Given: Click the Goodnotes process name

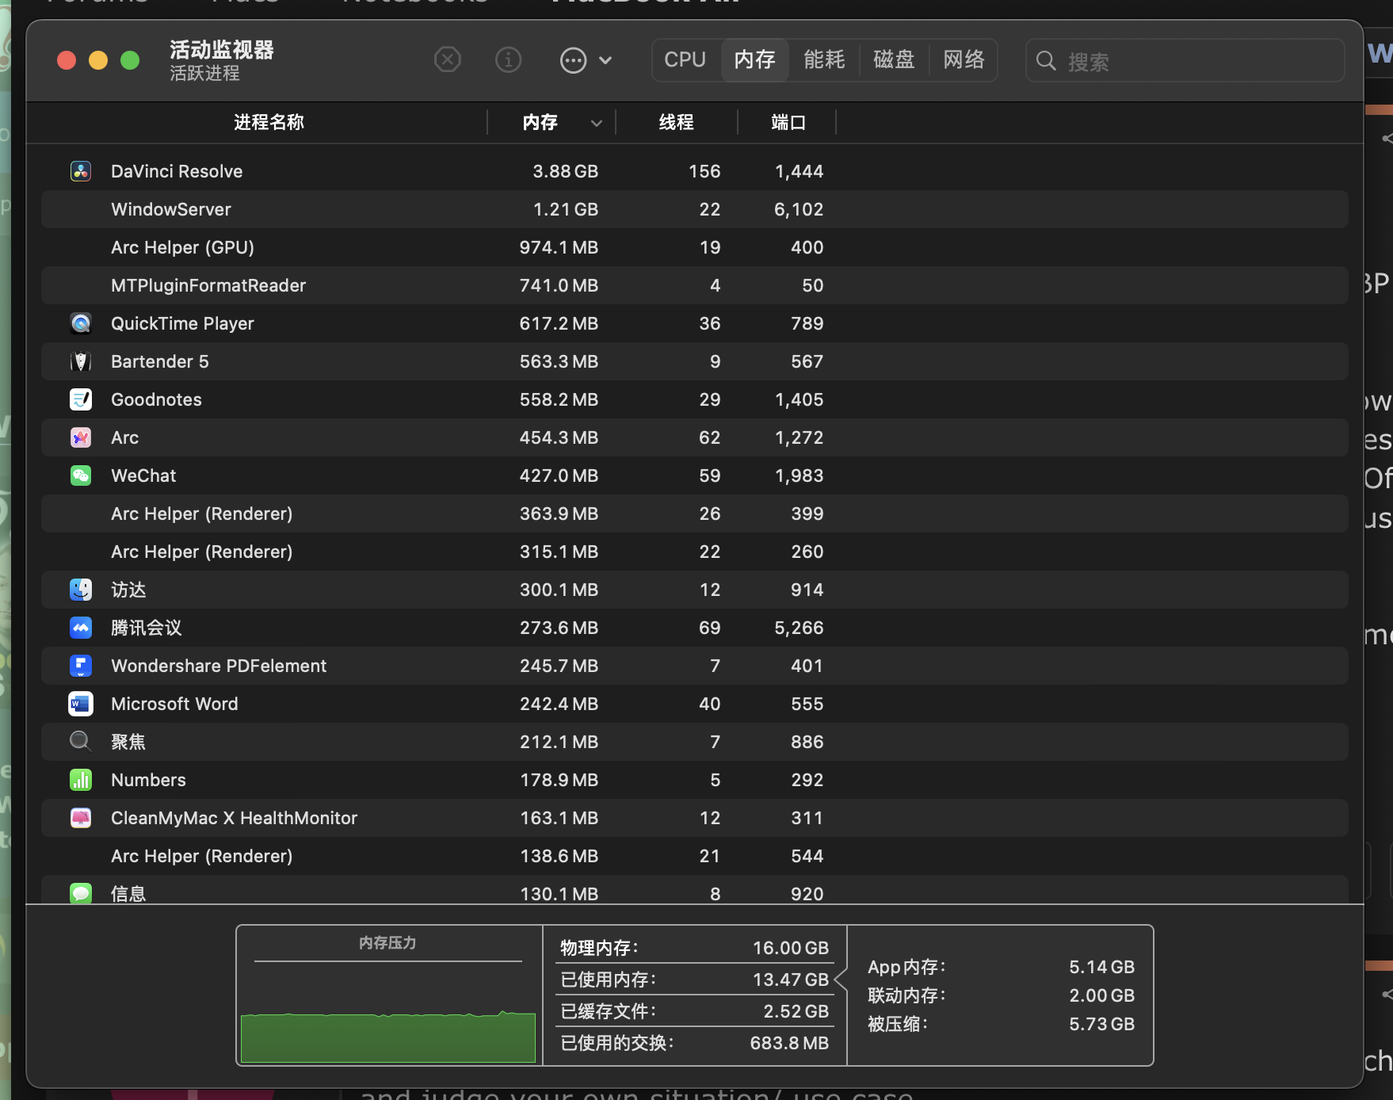Looking at the screenshot, I should click(x=156, y=399).
